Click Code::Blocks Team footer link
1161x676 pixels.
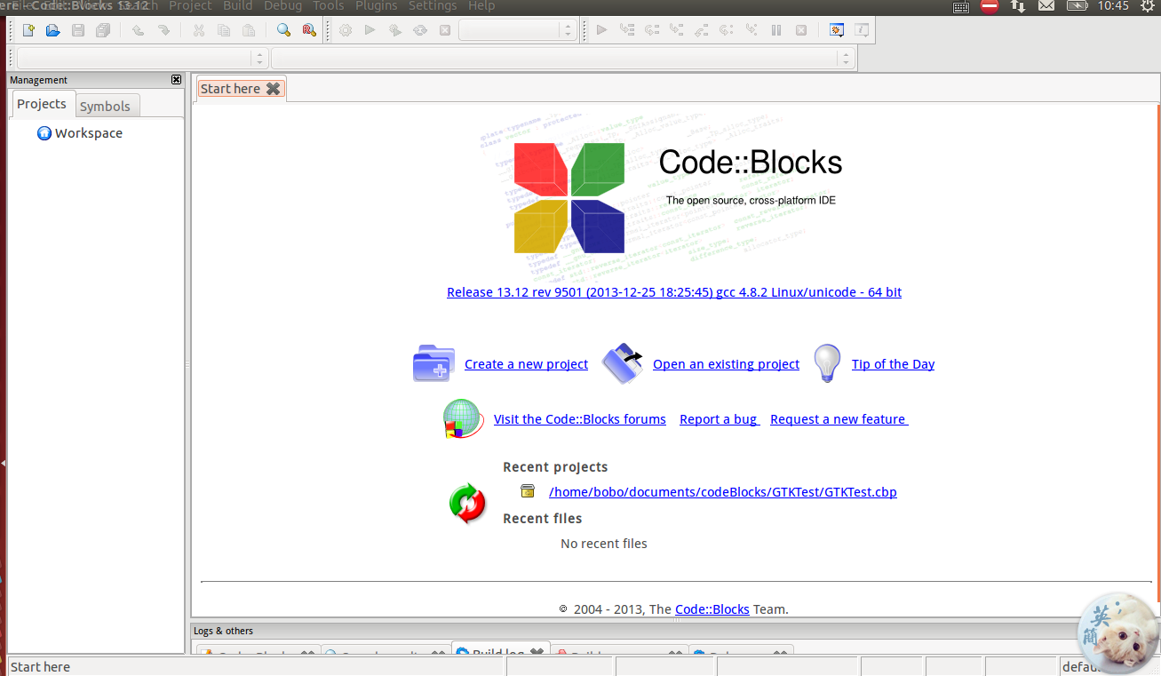click(x=712, y=609)
